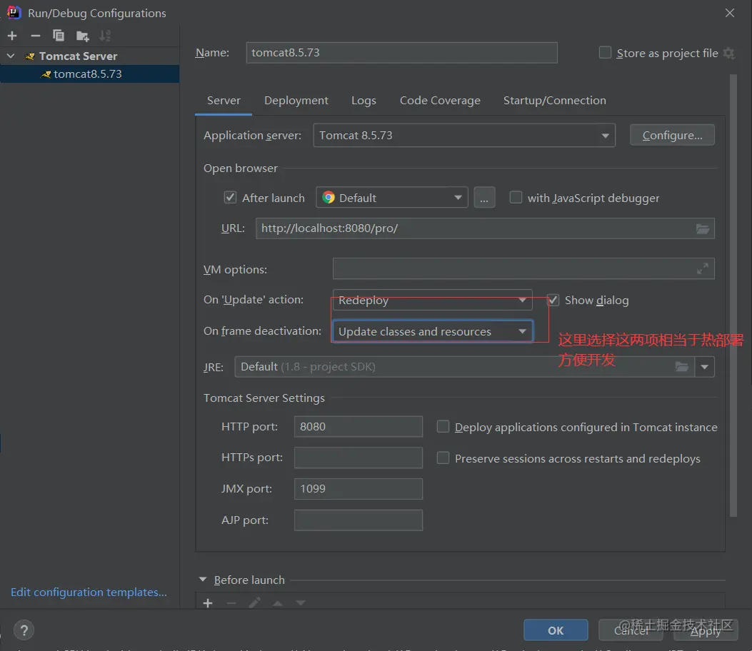Click the VM options input field

523,269
